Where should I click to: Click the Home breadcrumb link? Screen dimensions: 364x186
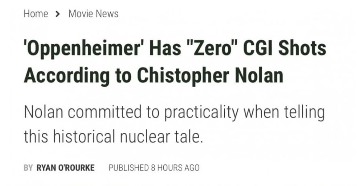click(x=36, y=14)
